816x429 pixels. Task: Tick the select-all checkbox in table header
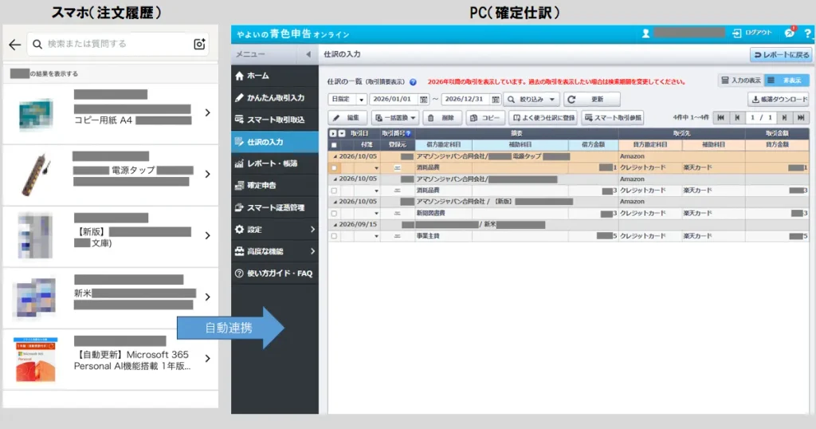point(334,145)
